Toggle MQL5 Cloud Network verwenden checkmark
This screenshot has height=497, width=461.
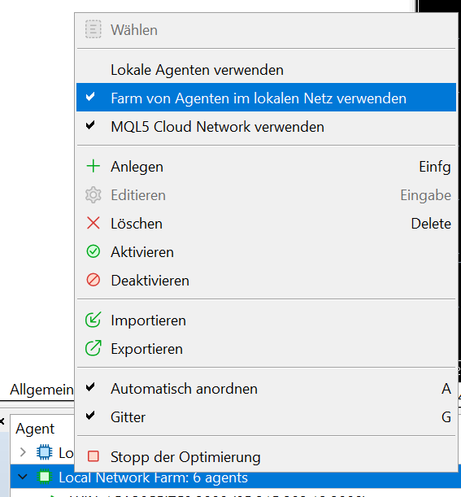(x=266, y=126)
